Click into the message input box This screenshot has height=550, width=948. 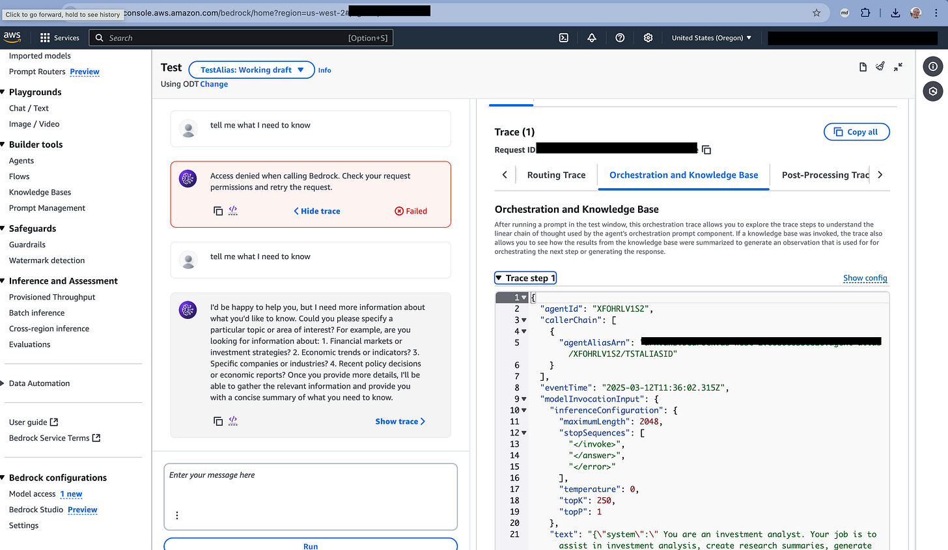point(311,497)
